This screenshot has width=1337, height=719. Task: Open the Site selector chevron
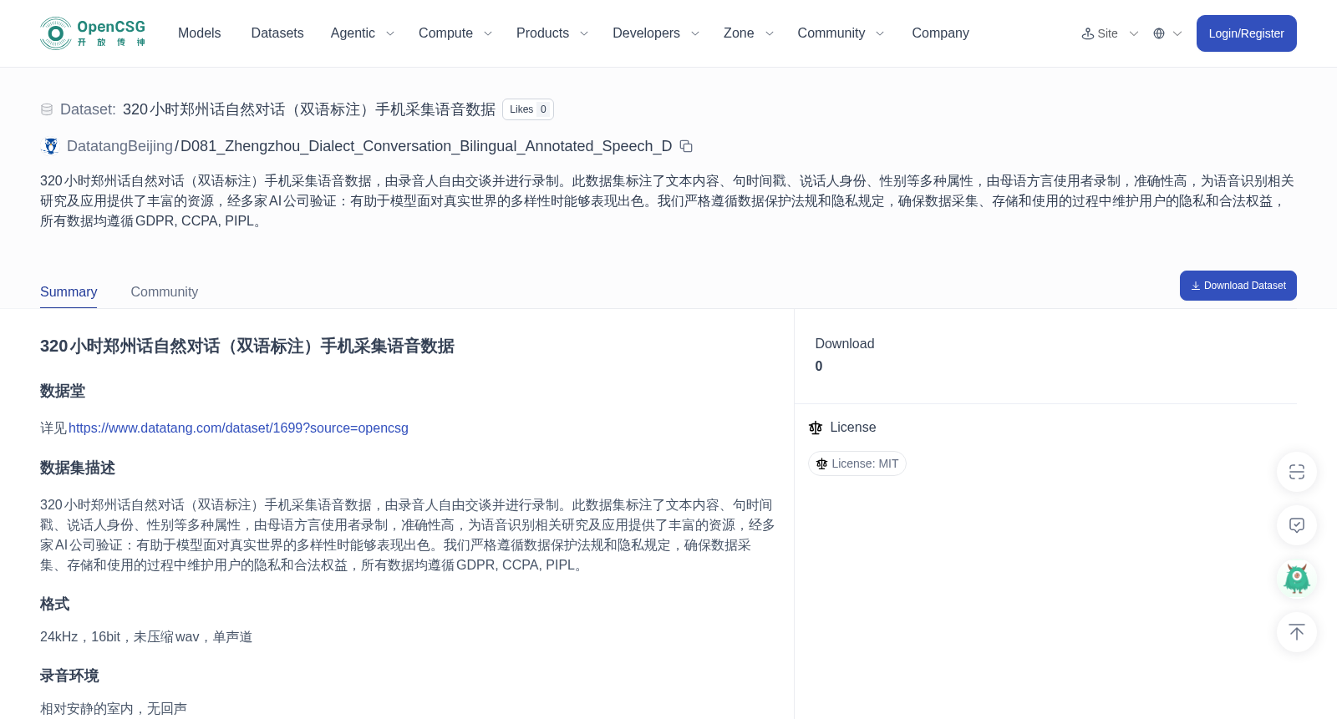coord(1134,33)
